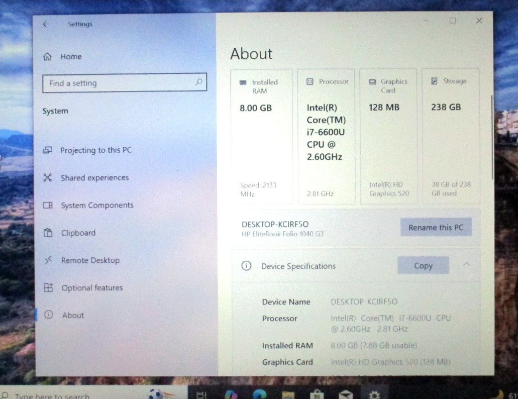Click the Installed RAM 8.00 GB usable value
This screenshot has height=399, width=518.
pos(374,346)
